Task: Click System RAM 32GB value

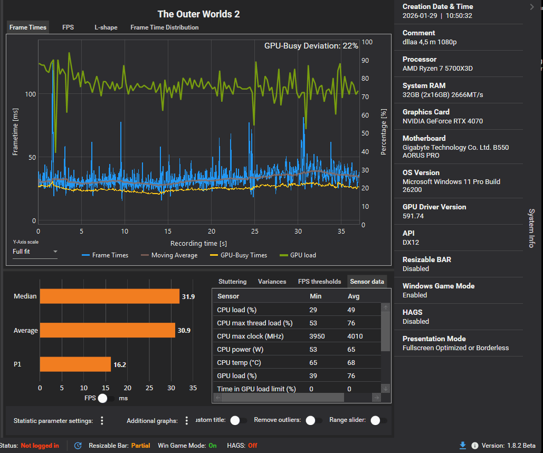Action: (x=443, y=95)
